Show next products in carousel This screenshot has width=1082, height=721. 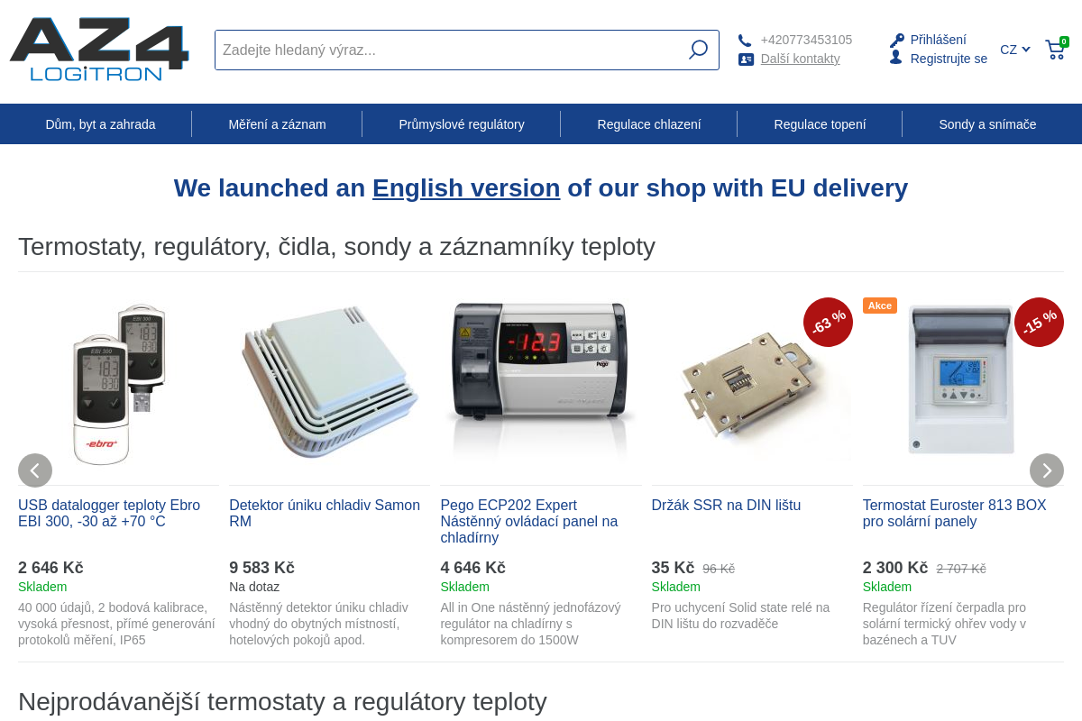point(1046,470)
